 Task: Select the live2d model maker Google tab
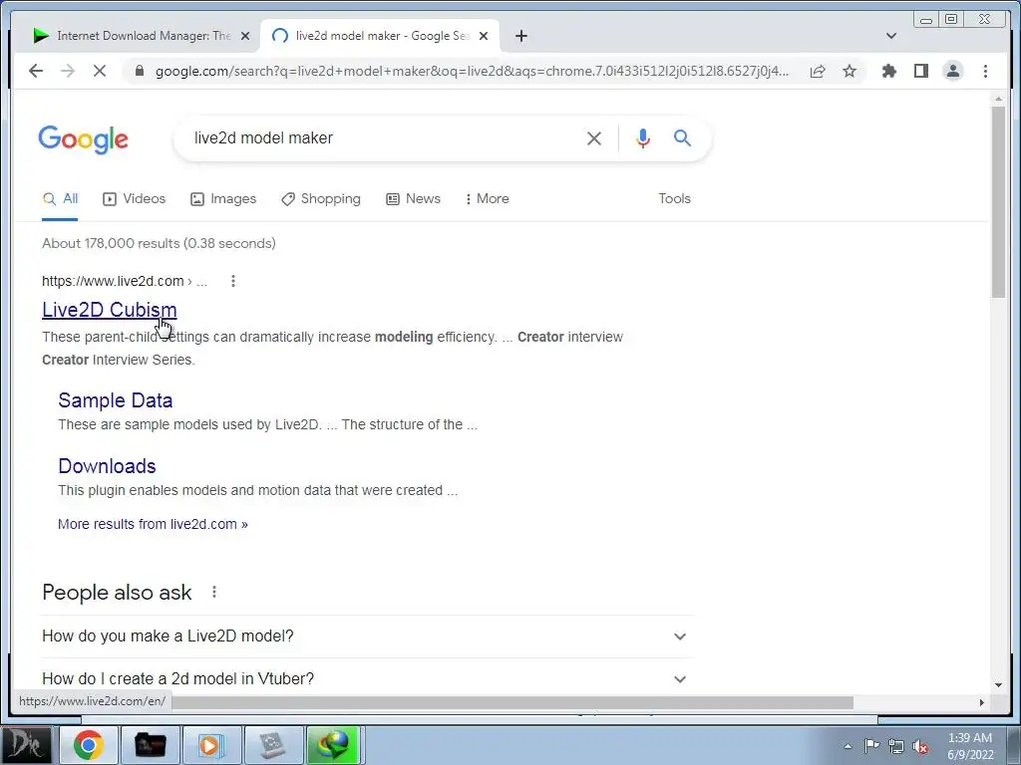380,36
